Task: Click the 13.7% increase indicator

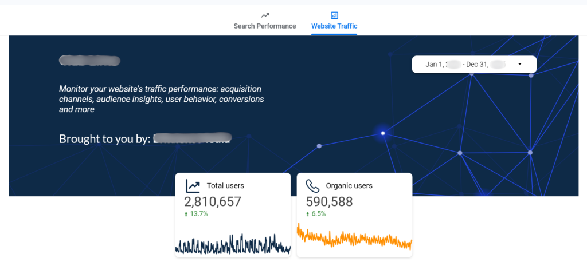Action: tap(196, 214)
